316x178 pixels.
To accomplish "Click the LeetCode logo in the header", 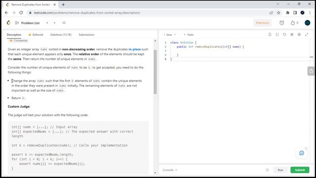I will [x=9, y=23].
